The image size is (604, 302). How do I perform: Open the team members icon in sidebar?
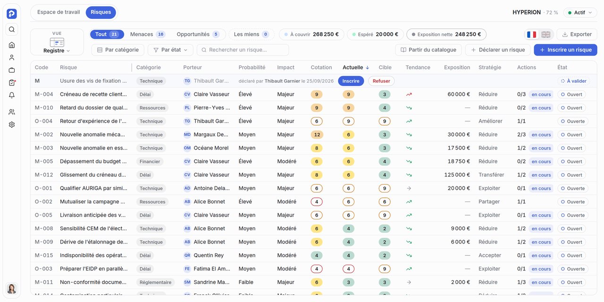12,112
